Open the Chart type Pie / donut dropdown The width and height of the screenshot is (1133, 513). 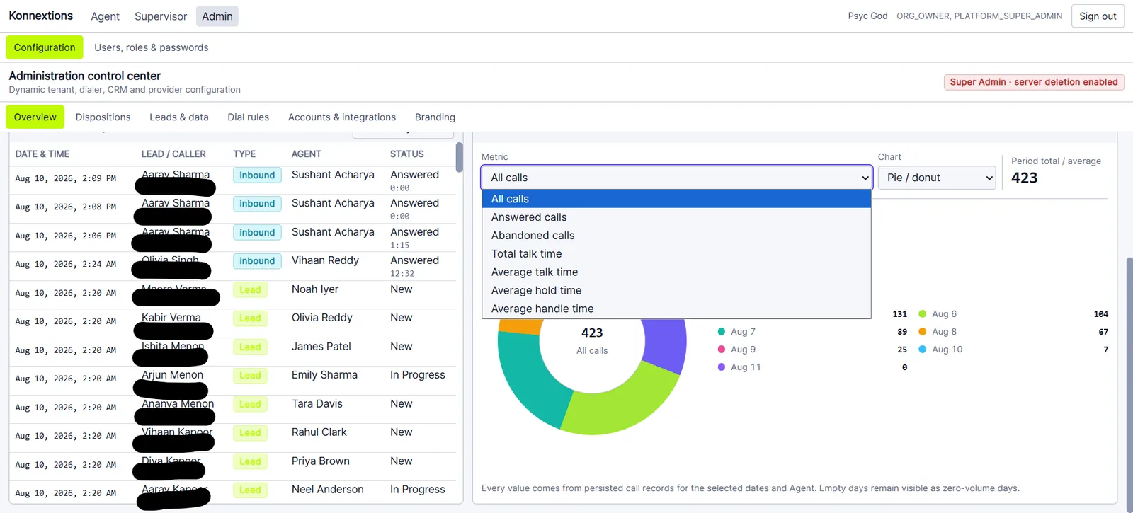pos(937,178)
